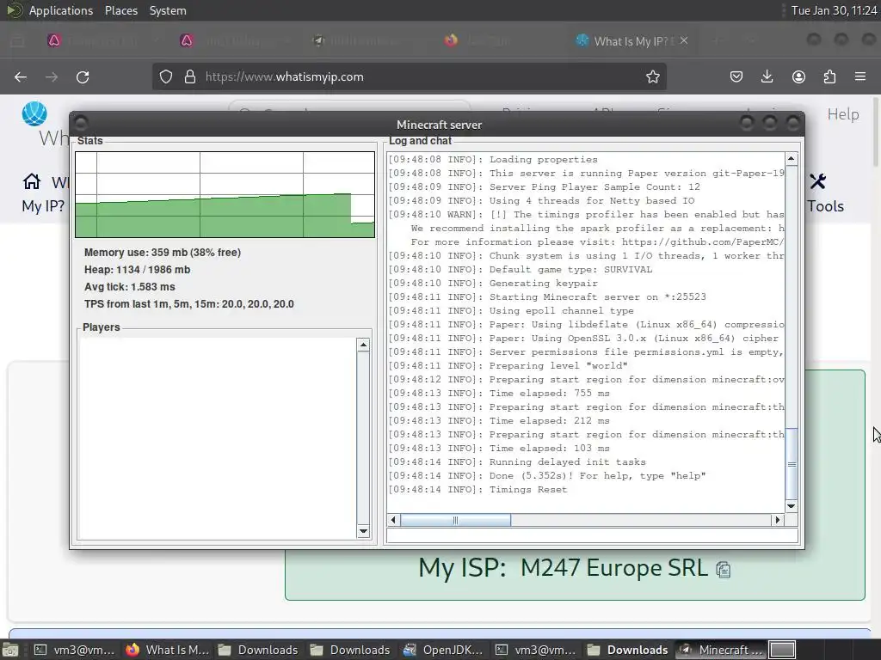Click log line 'Preparing level "world"'

point(508,366)
